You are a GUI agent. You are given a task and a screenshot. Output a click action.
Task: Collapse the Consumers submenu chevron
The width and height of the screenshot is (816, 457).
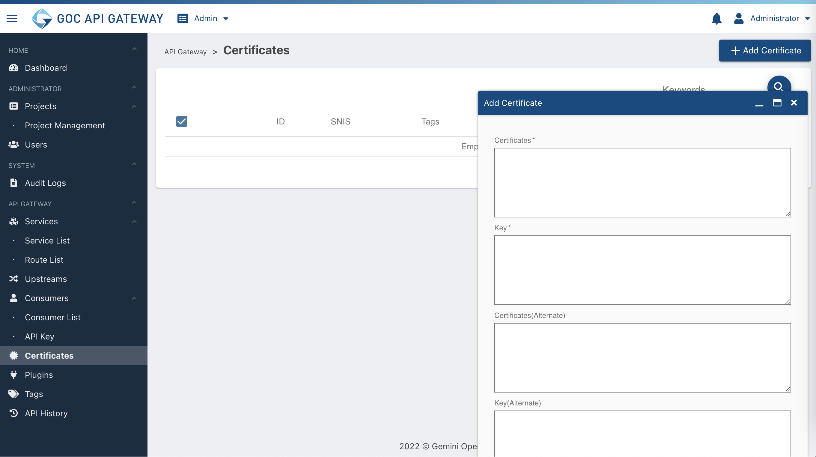[x=134, y=298]
